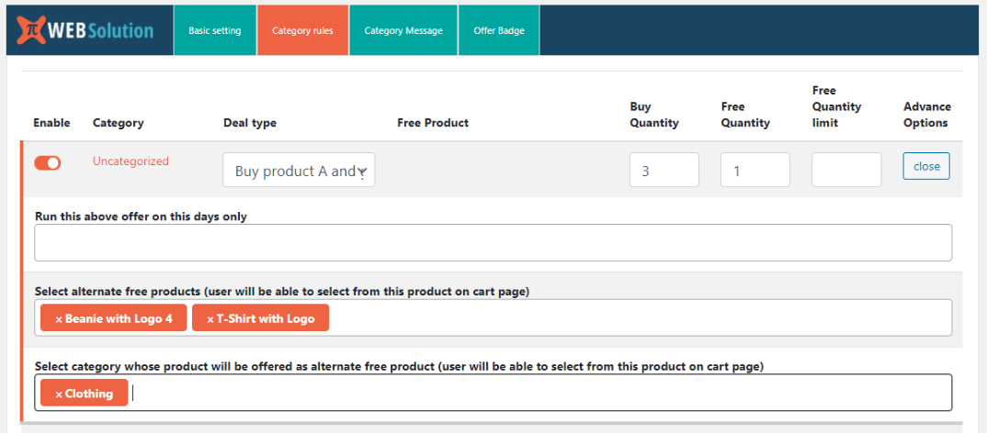Viewport: 987px width, 433px height.
Task: Click inside the alternate category selection box
Action: point(542,393)
